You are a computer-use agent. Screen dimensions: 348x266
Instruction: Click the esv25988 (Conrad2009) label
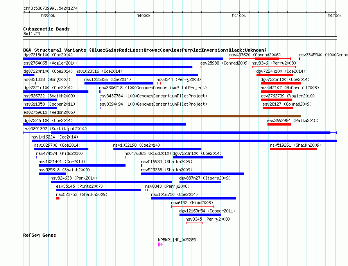tap(225, 63)
